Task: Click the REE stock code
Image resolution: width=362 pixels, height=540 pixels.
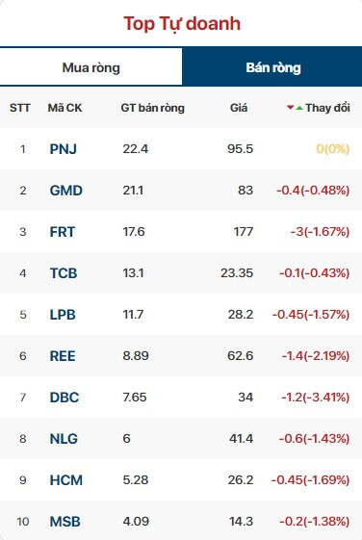Action: click(63, 356)
